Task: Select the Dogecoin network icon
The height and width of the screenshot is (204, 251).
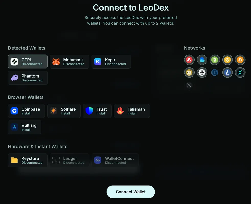Action: pyautogui.click(x=189, y=72)
